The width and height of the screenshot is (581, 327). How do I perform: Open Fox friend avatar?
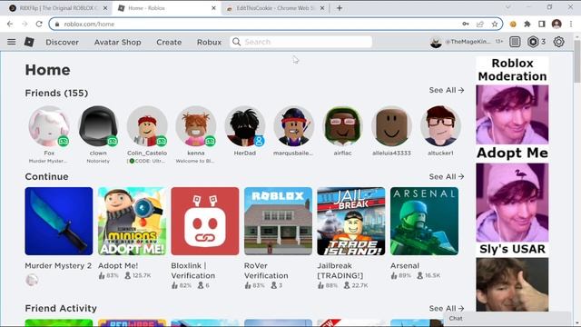click(x=49, y=126)
